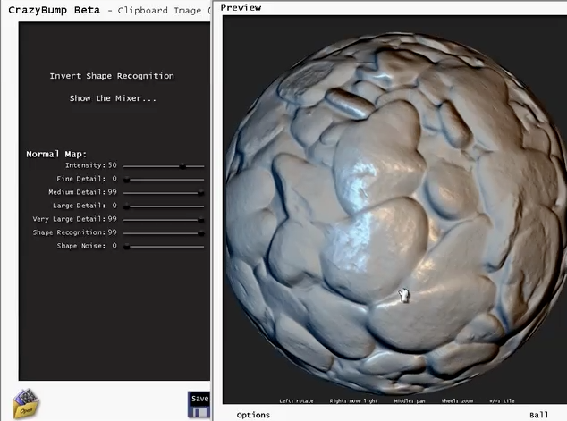Adjust the Medium Detail slider

point(164,193)
